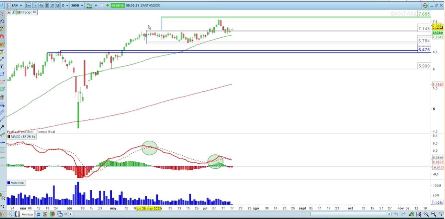This screenshot has height=219, width=445.
Task: Click the red-green refresh sync icon
Action: click(425, 5)
